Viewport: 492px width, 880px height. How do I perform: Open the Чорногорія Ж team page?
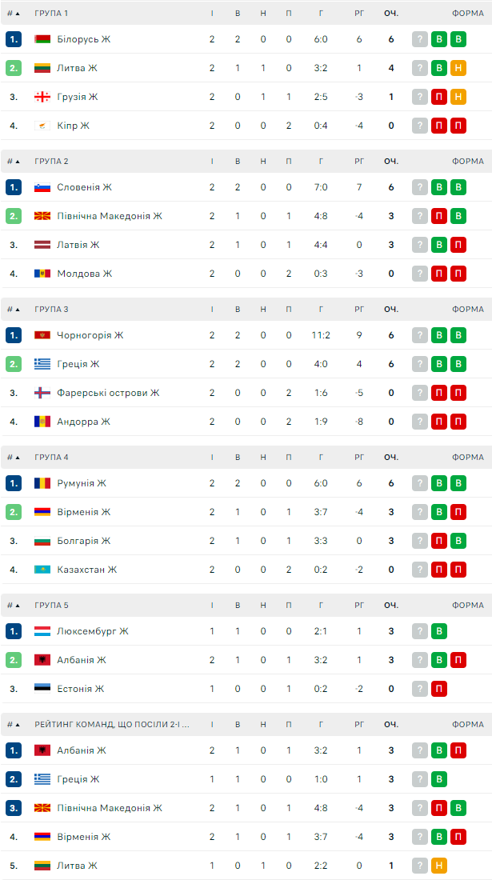click(x=90, y=335)
